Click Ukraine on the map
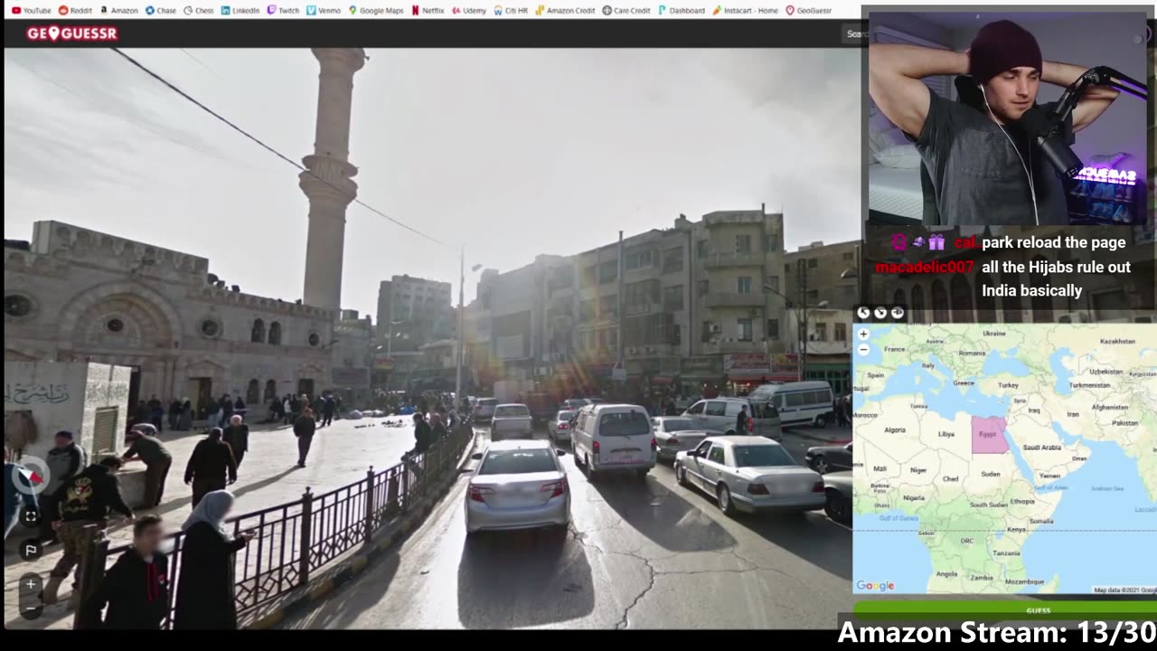 pos(993,333)
